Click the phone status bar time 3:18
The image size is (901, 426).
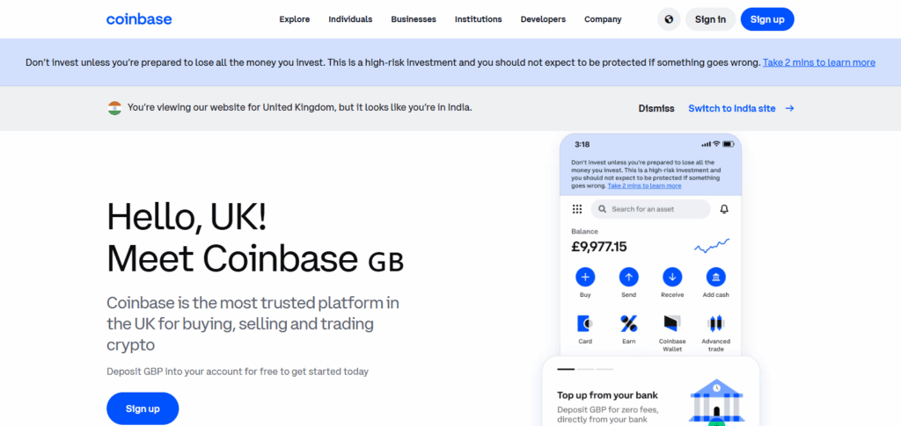click(582, 144)
